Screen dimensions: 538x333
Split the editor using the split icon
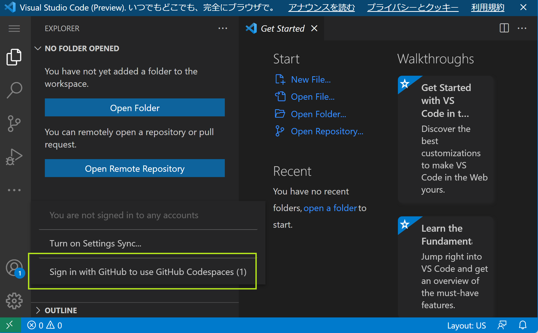pyautogui.click(x=504, y=28)
